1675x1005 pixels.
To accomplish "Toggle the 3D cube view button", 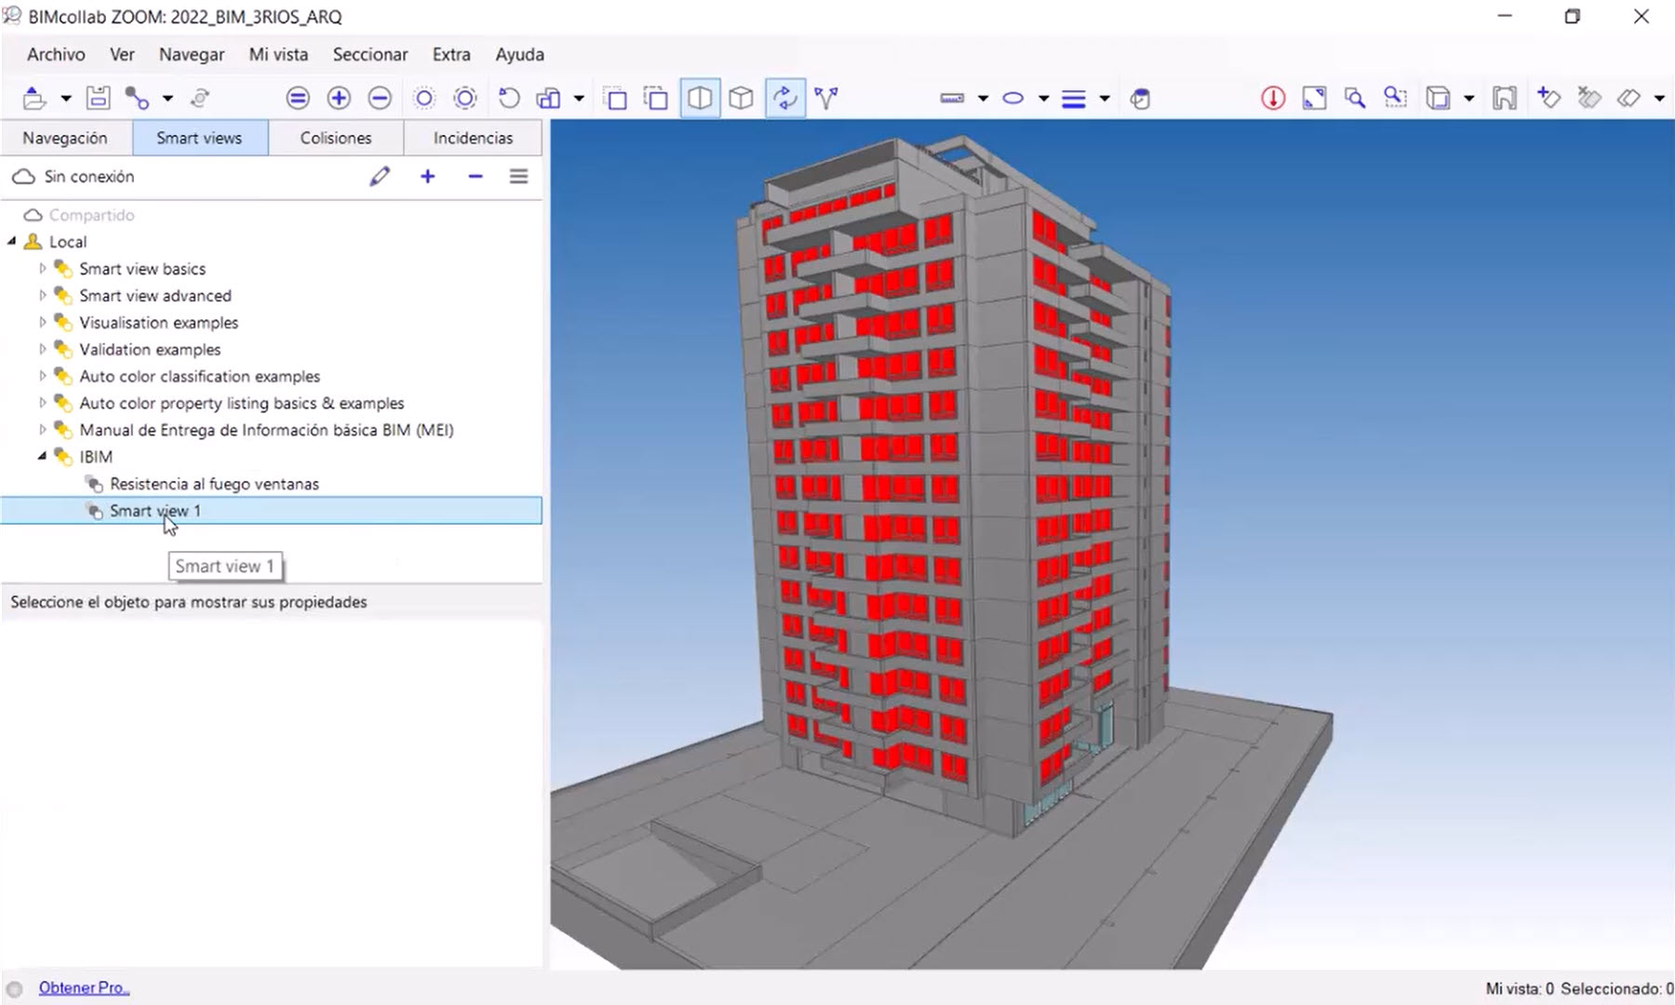I will pyautogui.click(x=741, y=98).
